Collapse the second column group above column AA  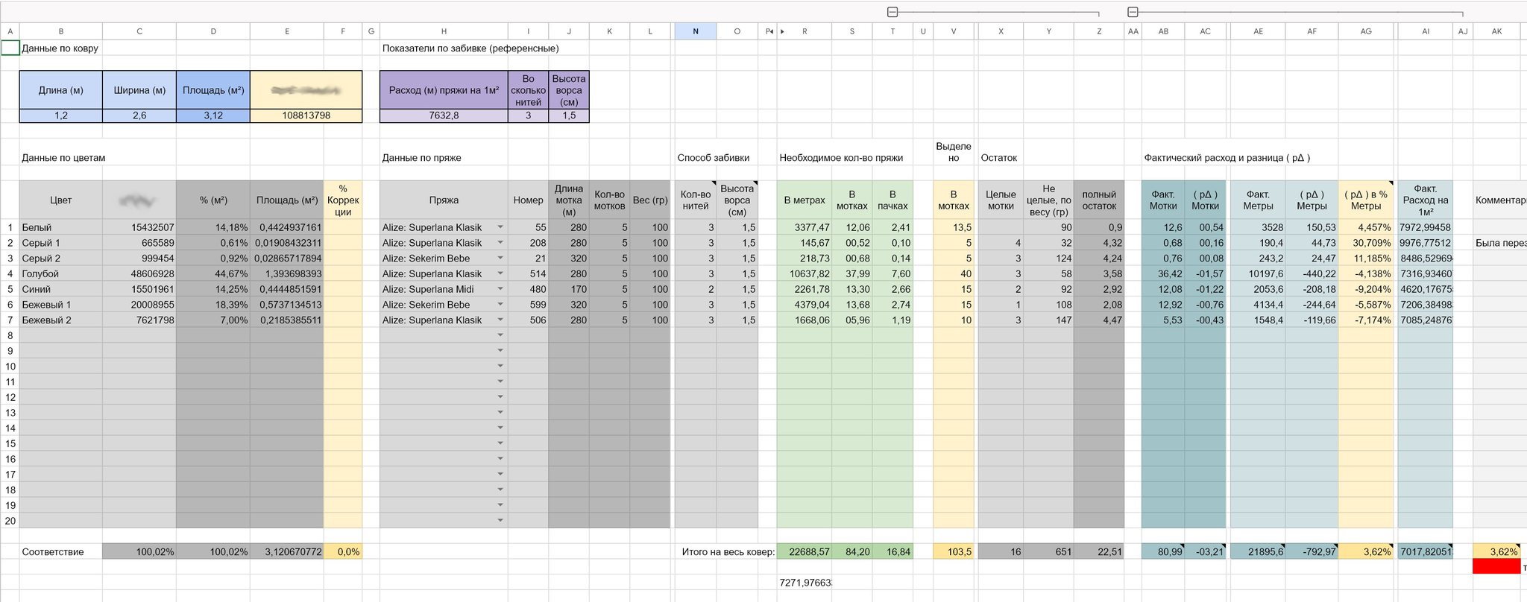tap(1133, 12)
